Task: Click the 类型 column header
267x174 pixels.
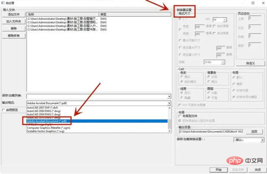Action: pyautogui.click(x=135, y=14)
